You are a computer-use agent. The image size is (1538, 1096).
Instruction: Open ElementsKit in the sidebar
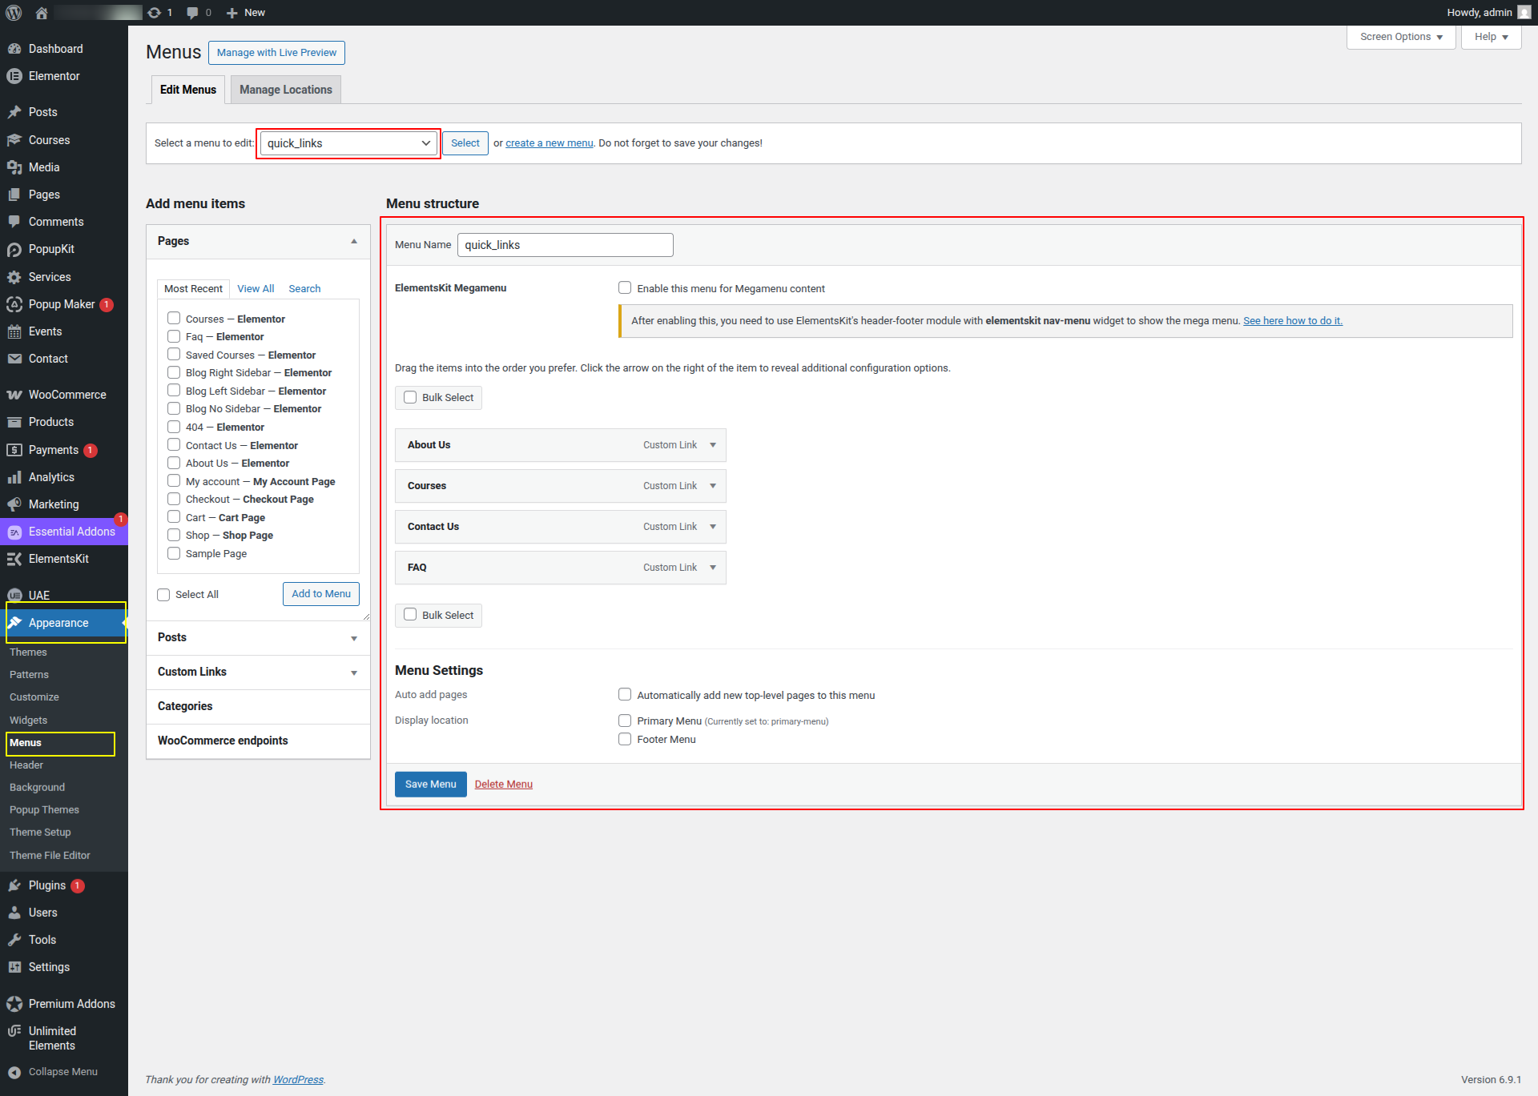58,559
